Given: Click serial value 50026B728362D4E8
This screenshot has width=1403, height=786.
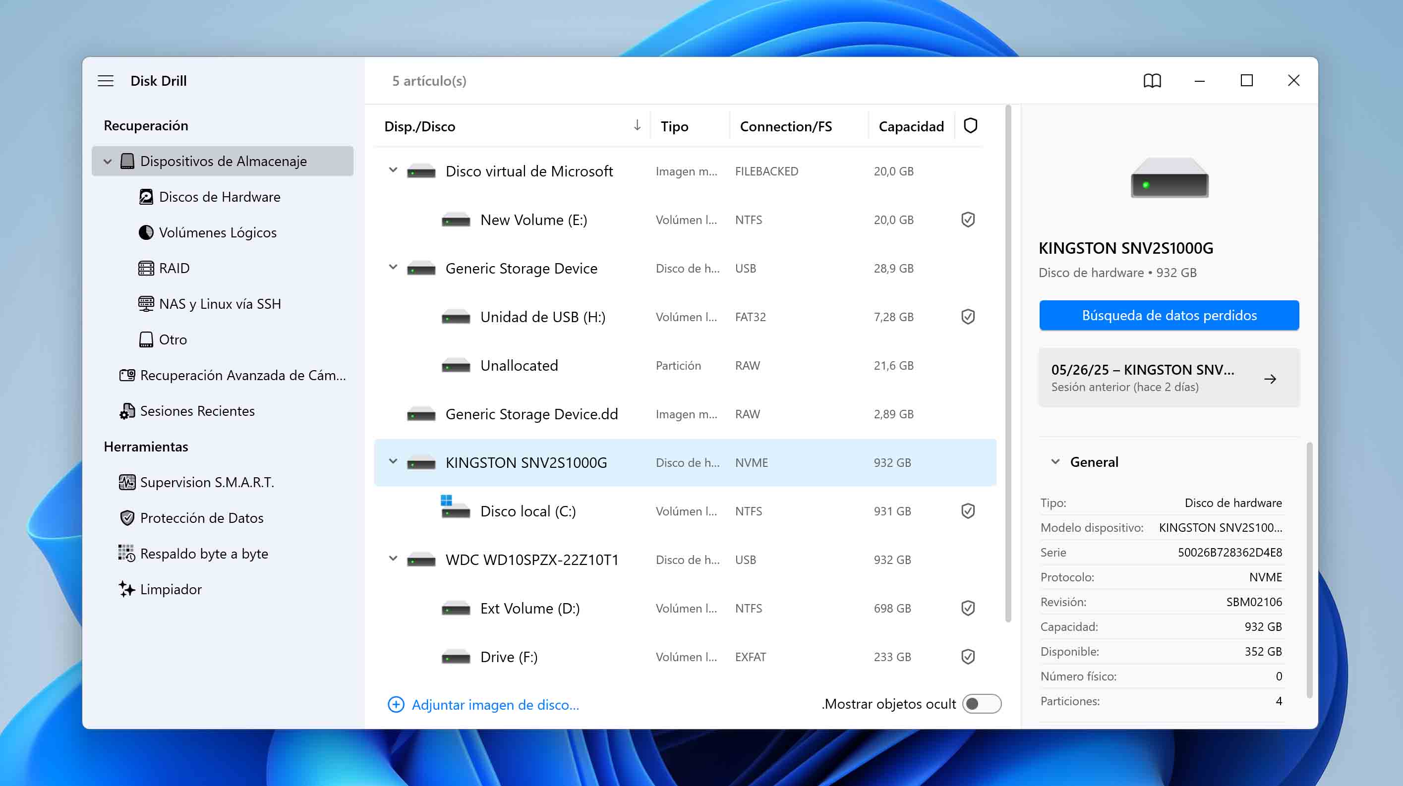Looking at the screenshot, I should (1229, 552).
